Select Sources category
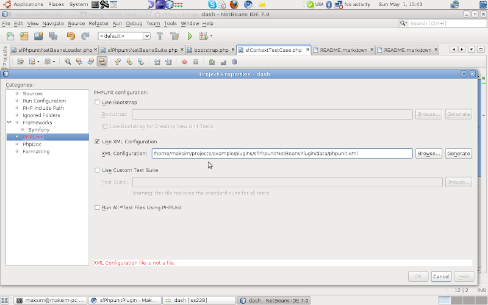Screen dimensions: 488x305 32,93
